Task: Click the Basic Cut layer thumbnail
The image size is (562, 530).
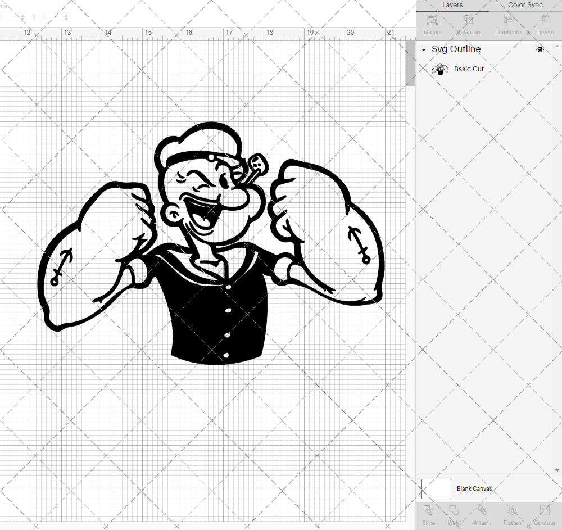Action: coord(440,69)
